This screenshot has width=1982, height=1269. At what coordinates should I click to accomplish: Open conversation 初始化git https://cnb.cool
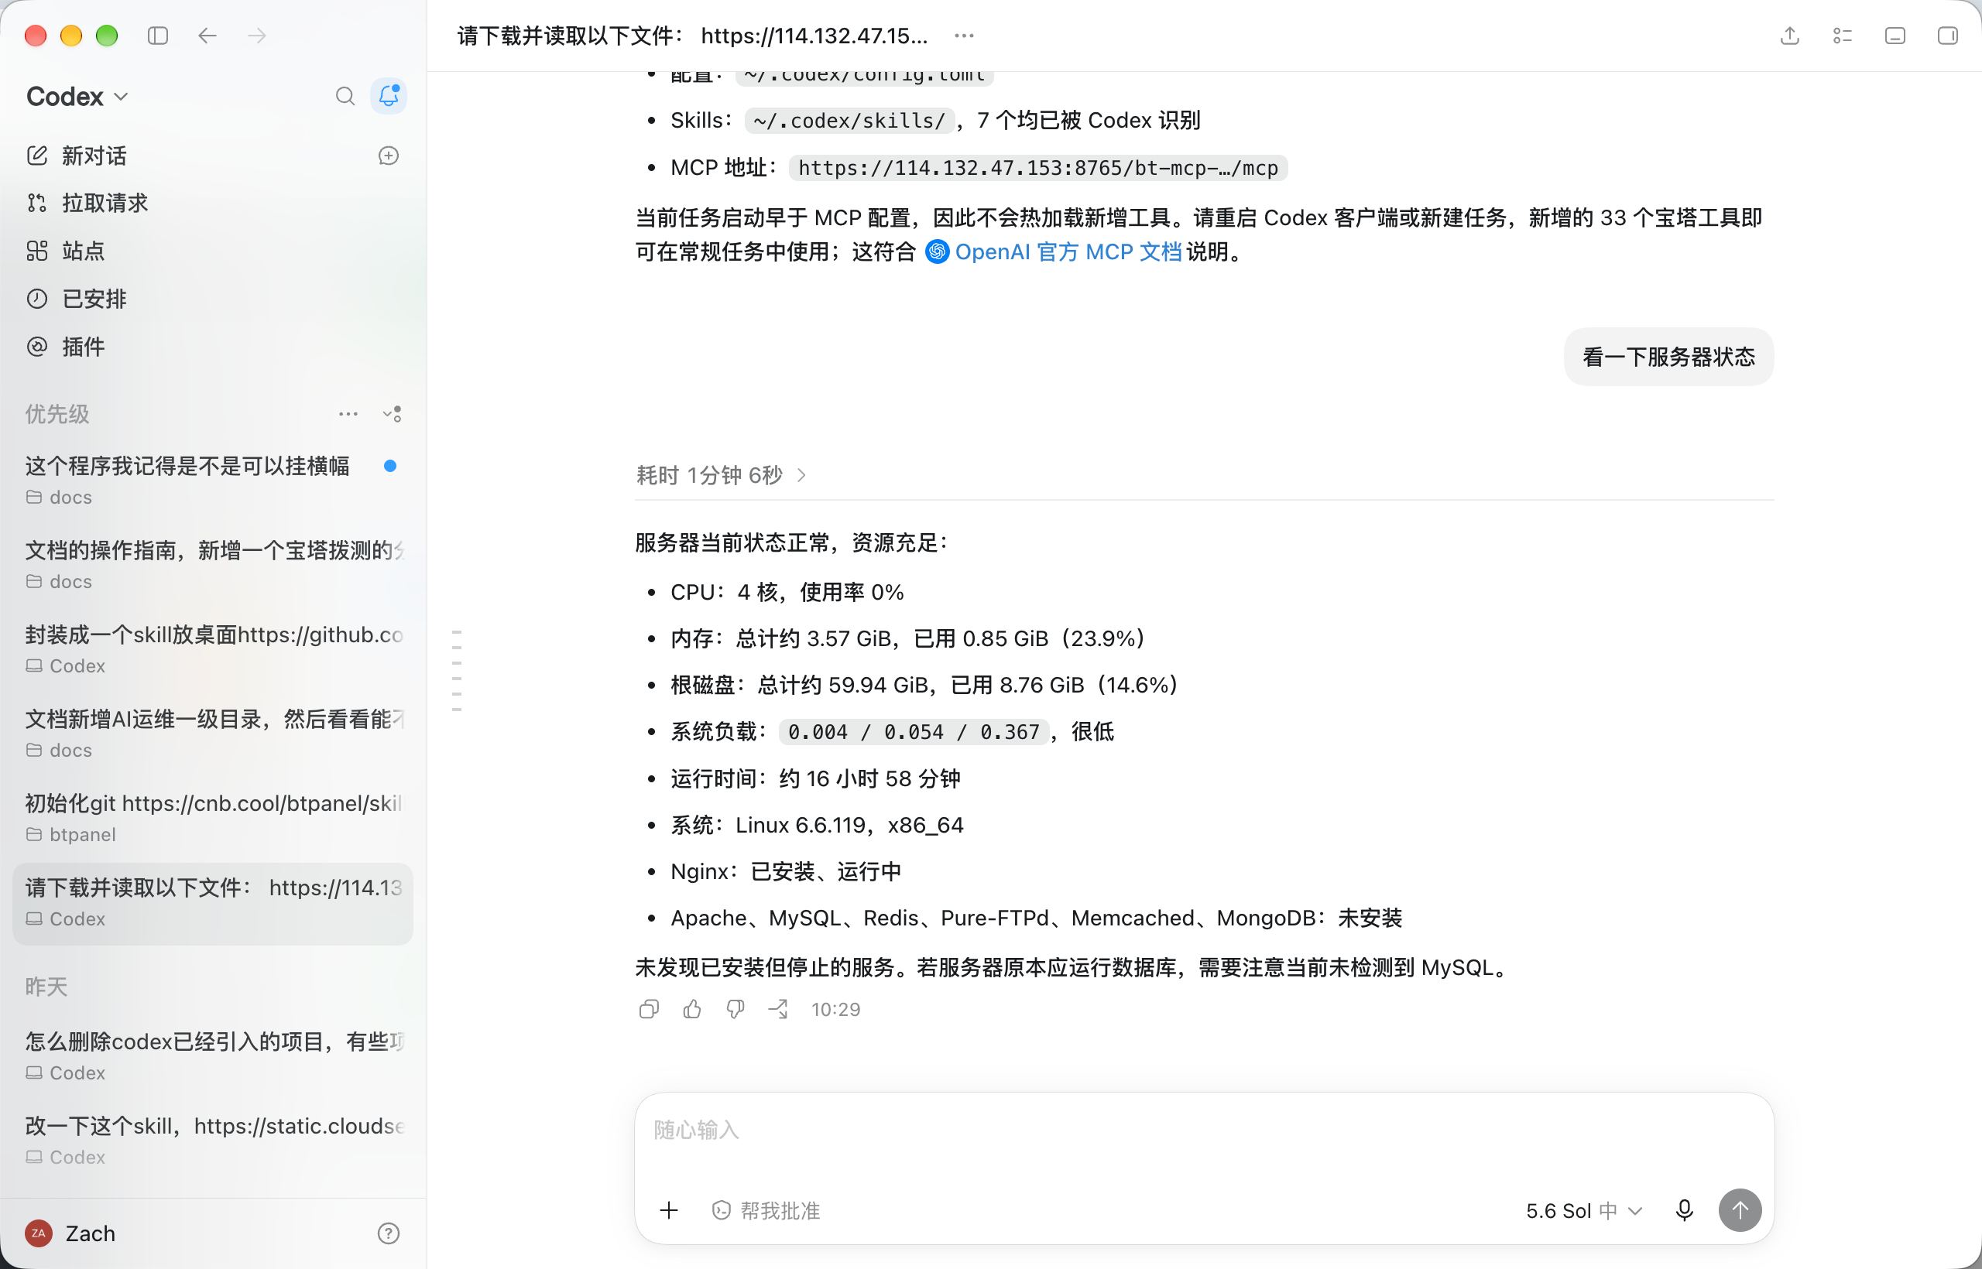(x=213, y=817)
